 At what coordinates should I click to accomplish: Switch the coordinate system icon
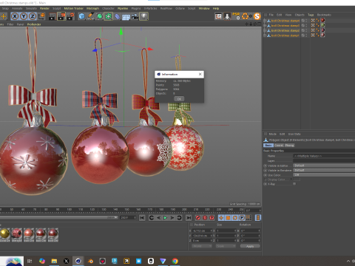point(41,16)
